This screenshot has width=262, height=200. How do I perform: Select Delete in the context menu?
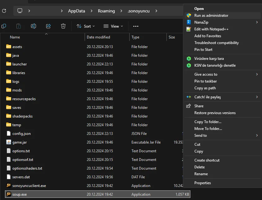coord(199,167)
